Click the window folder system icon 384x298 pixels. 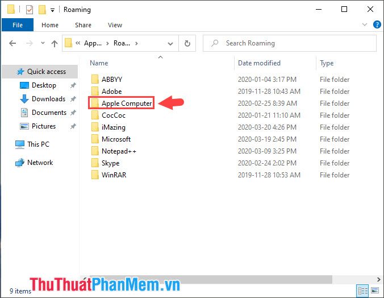click(11, 9)
